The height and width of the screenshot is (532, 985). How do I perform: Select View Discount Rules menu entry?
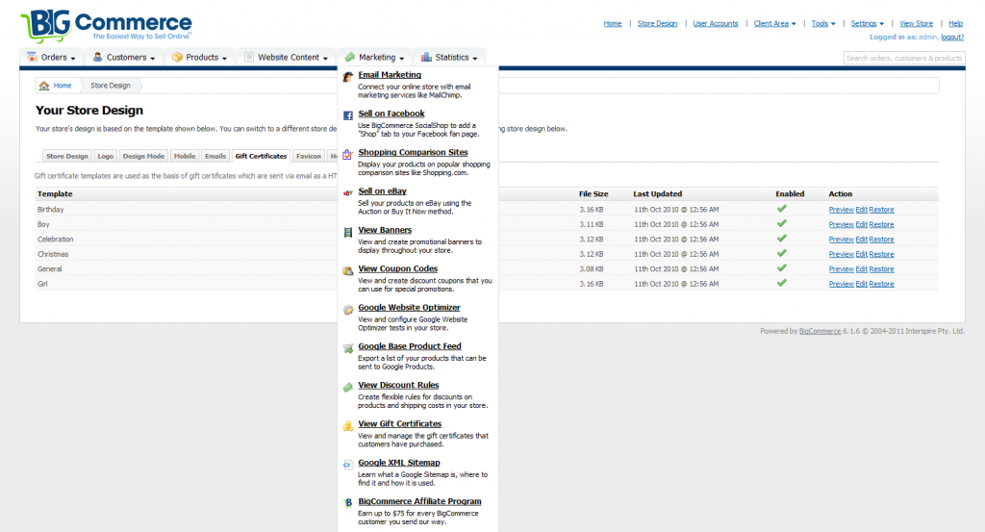point(398,385)
